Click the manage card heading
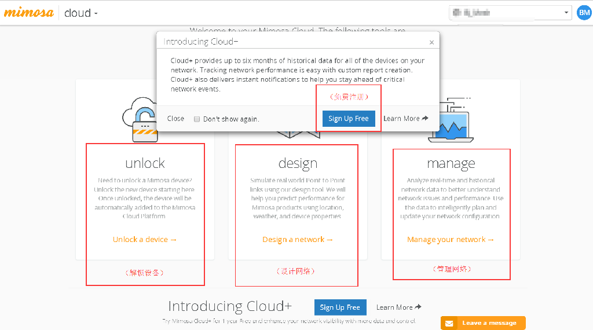 (x=451, y=163)
